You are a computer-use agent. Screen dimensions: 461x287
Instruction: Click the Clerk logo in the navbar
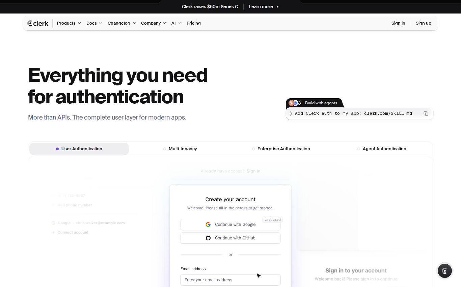tap(38, 23)
